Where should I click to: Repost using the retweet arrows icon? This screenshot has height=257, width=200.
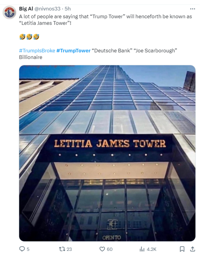click(62, 249)
